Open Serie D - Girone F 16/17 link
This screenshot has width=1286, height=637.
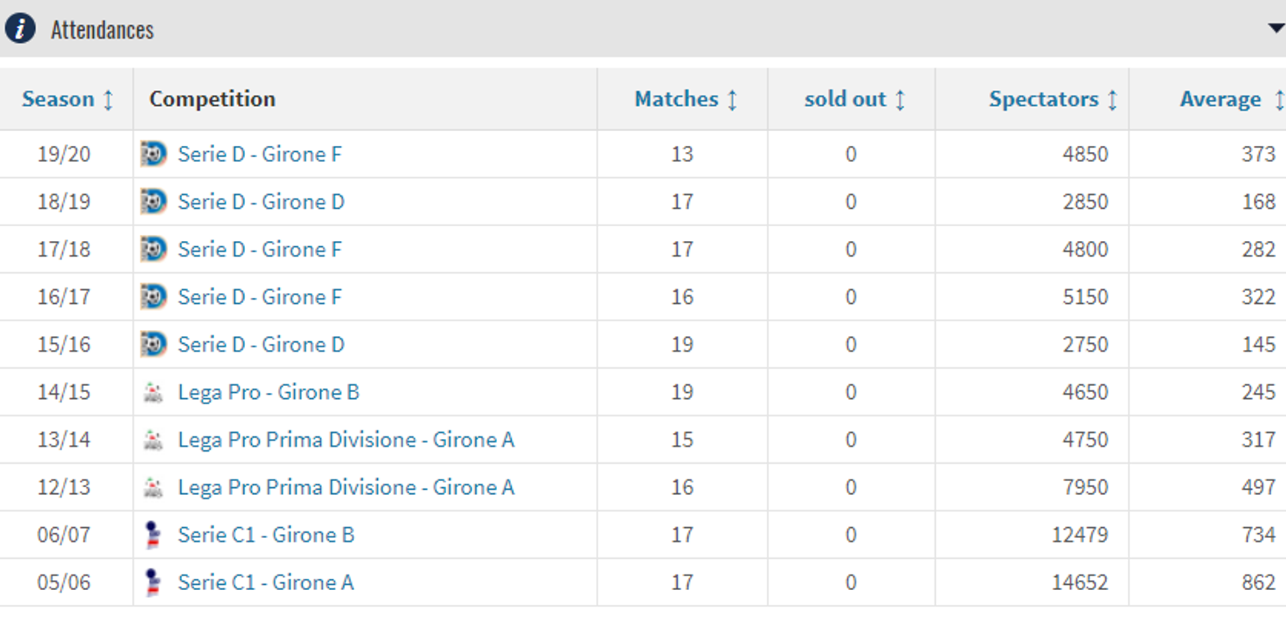(x=259, y=296)
